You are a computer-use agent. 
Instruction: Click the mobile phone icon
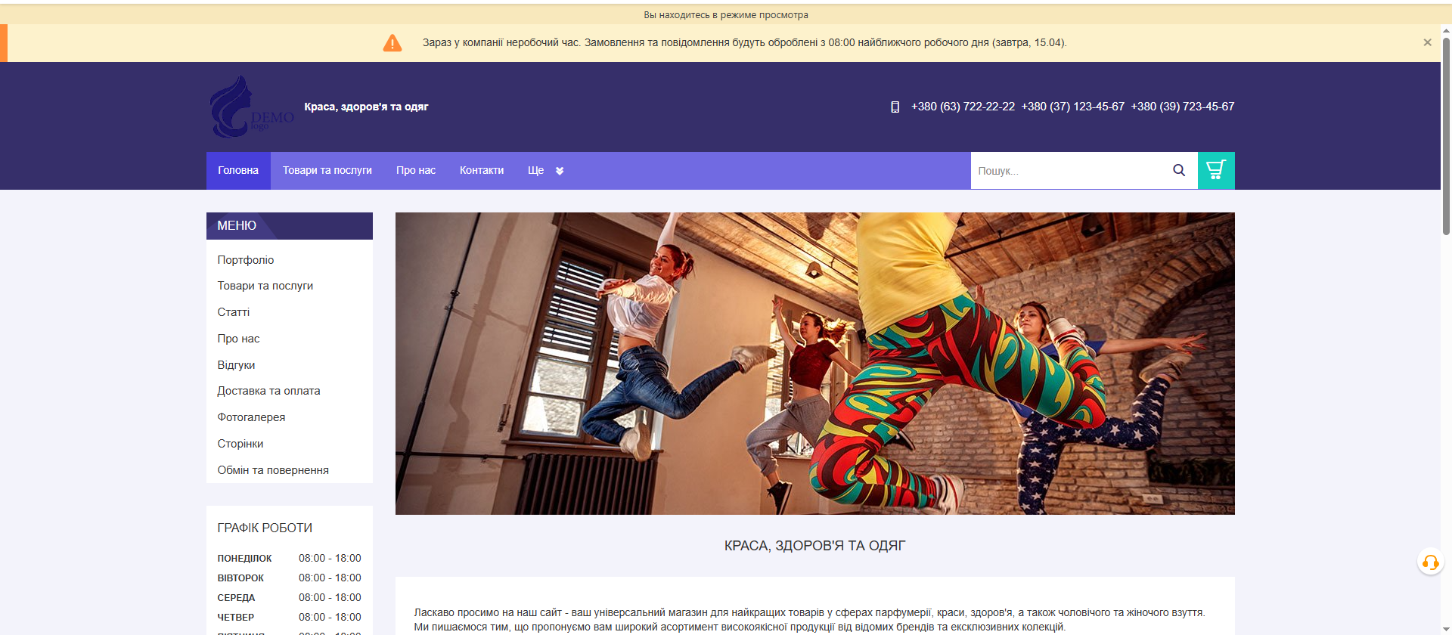tap(895, 107)
